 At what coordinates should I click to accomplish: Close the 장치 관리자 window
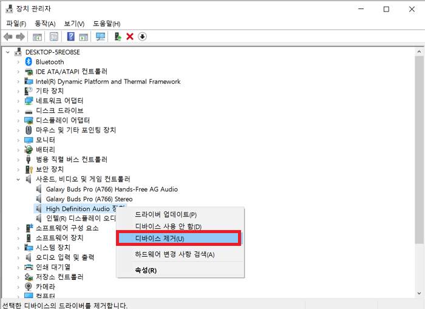(412, 9)
